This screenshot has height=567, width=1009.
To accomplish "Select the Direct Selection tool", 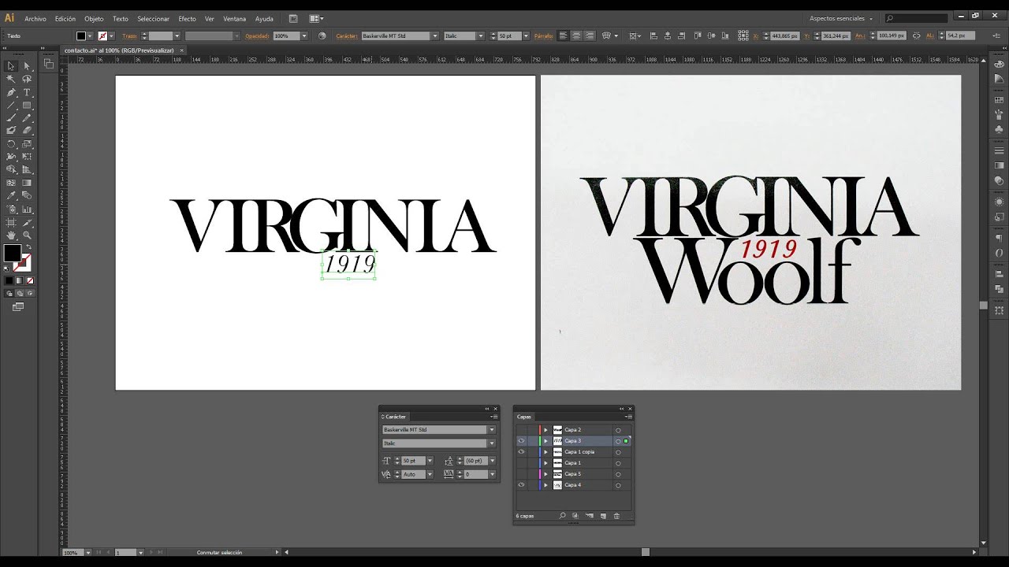I will (27, 66).
